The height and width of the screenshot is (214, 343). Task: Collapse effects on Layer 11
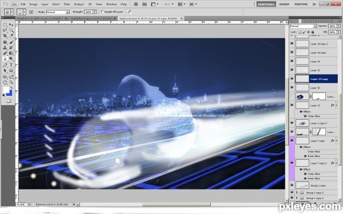pyautogui.click(x=337, y=105)
